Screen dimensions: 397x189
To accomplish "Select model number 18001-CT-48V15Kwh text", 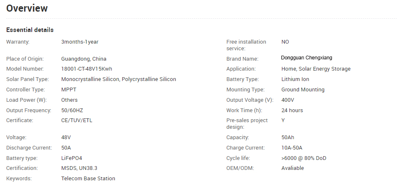I will [x=87, y=69].
